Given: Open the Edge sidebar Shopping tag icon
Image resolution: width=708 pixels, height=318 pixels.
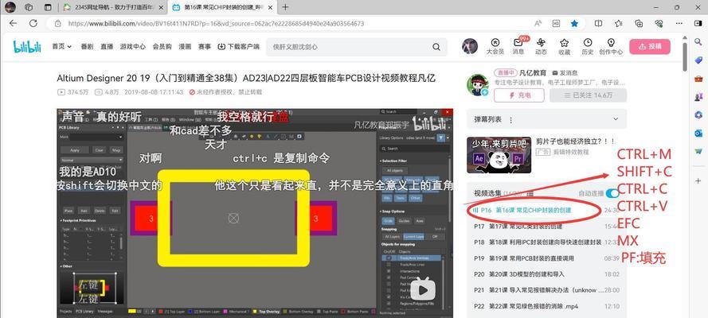Looking at the screenshot, I should pyautogui.click(x=698, y=60).
